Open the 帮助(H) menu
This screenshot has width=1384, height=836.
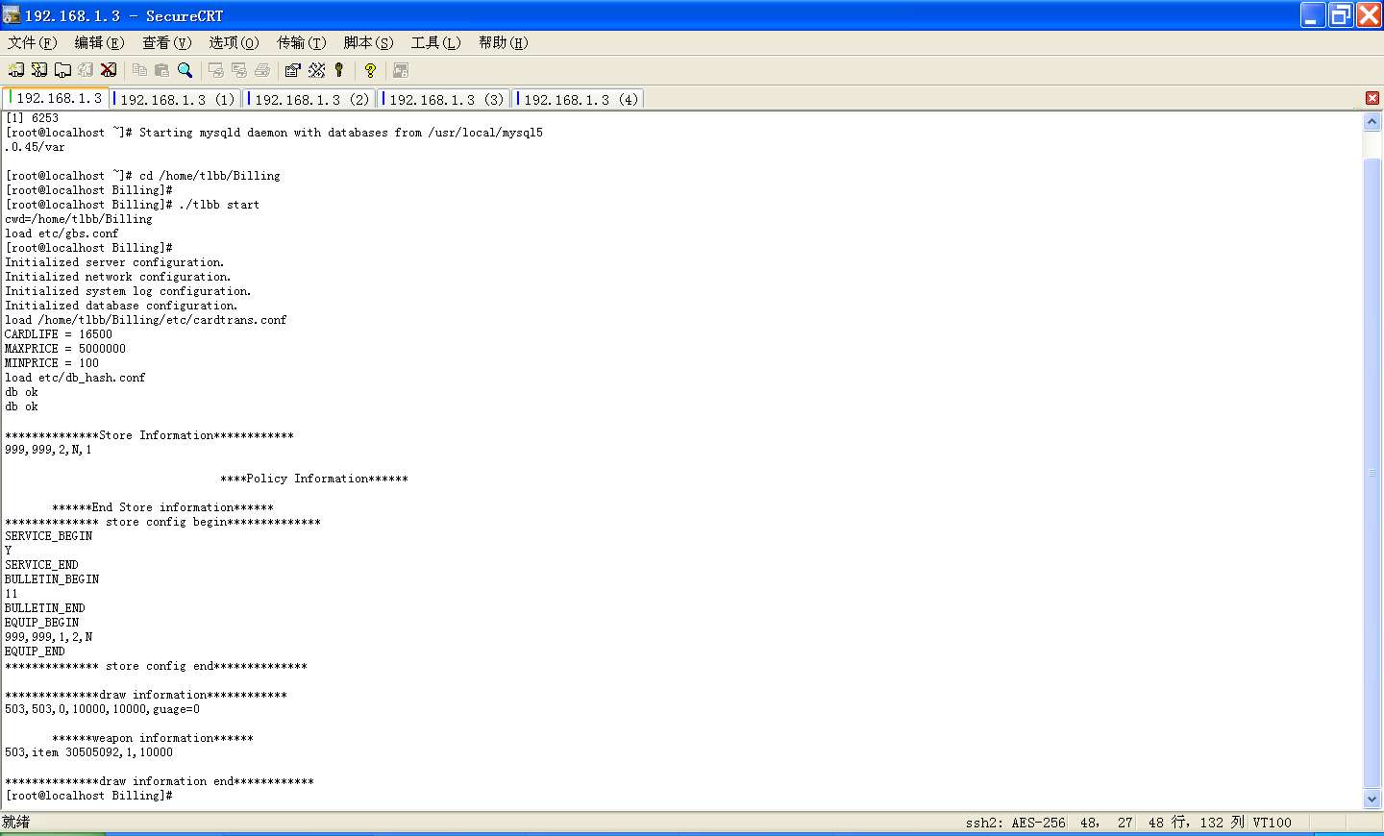coord(503,42)
